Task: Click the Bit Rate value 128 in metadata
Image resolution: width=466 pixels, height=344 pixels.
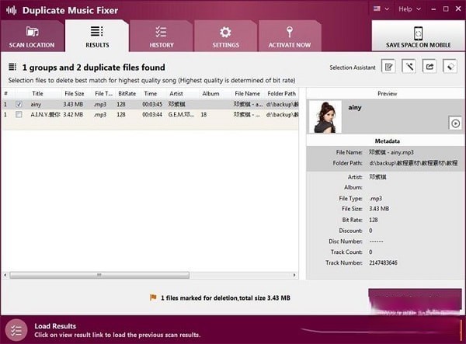Action: [374, 220]
